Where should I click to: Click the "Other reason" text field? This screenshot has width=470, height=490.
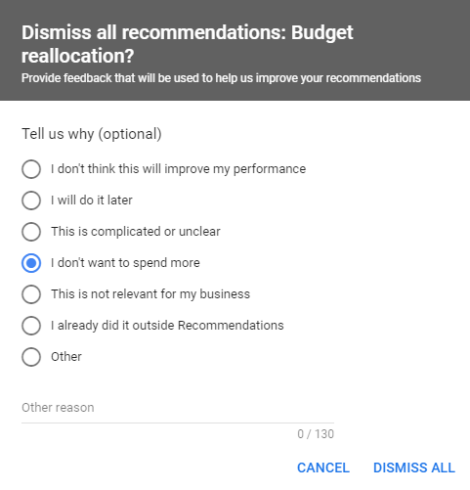pos(178,409)
